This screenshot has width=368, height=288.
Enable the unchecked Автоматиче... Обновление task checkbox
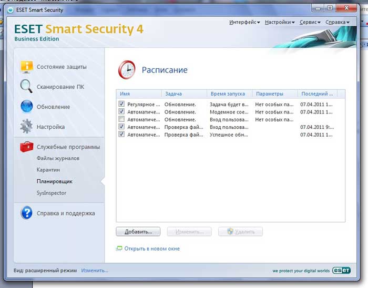[121, 119]
